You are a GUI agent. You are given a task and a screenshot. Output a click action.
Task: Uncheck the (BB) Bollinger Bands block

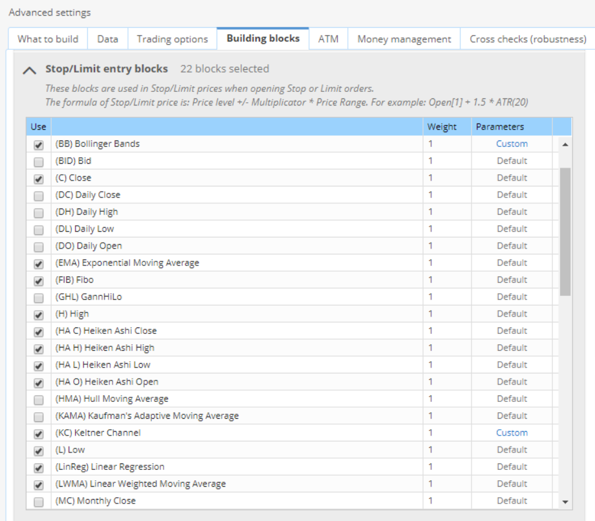tap(39, 145)
